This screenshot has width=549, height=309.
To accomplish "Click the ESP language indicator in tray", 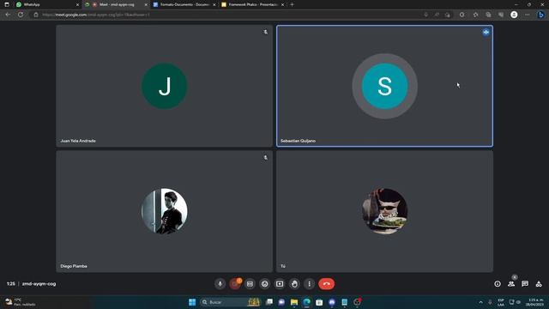I will pyautogui.click(x=501, y=302).
